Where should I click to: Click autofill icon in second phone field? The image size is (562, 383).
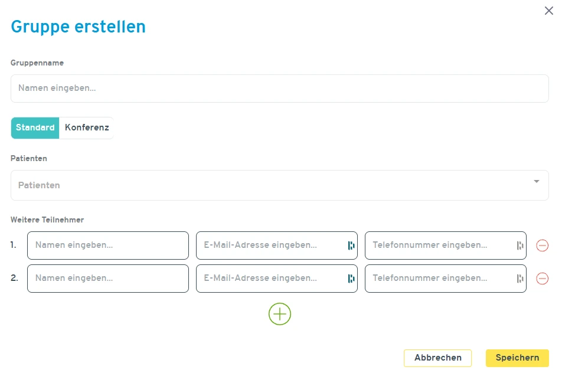[x=519, y=279]
